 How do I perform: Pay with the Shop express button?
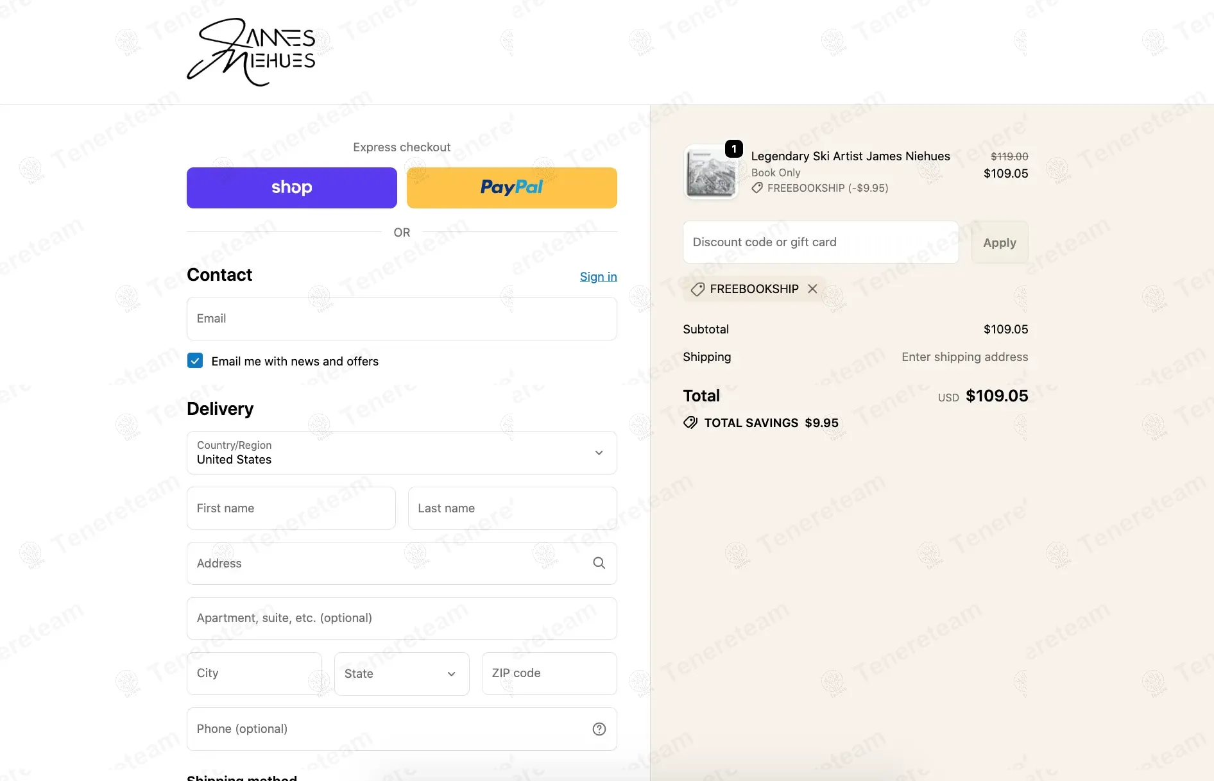pos(291,188)
